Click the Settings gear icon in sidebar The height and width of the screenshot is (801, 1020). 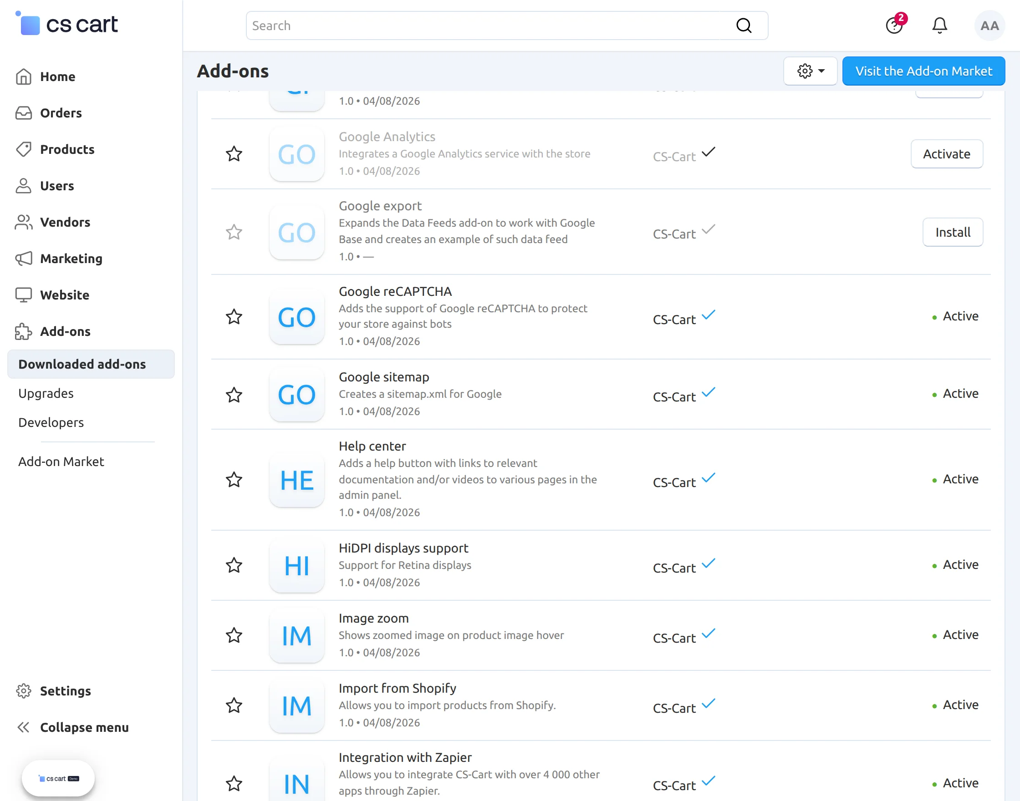(24, 691)
